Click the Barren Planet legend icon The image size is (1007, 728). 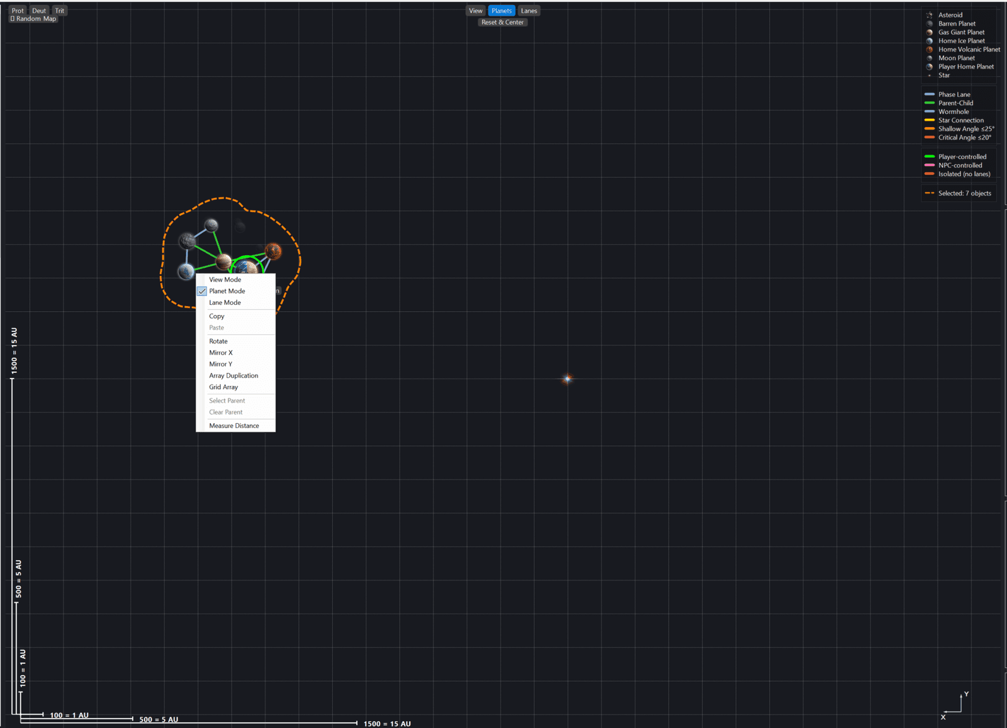pos(930,24)
